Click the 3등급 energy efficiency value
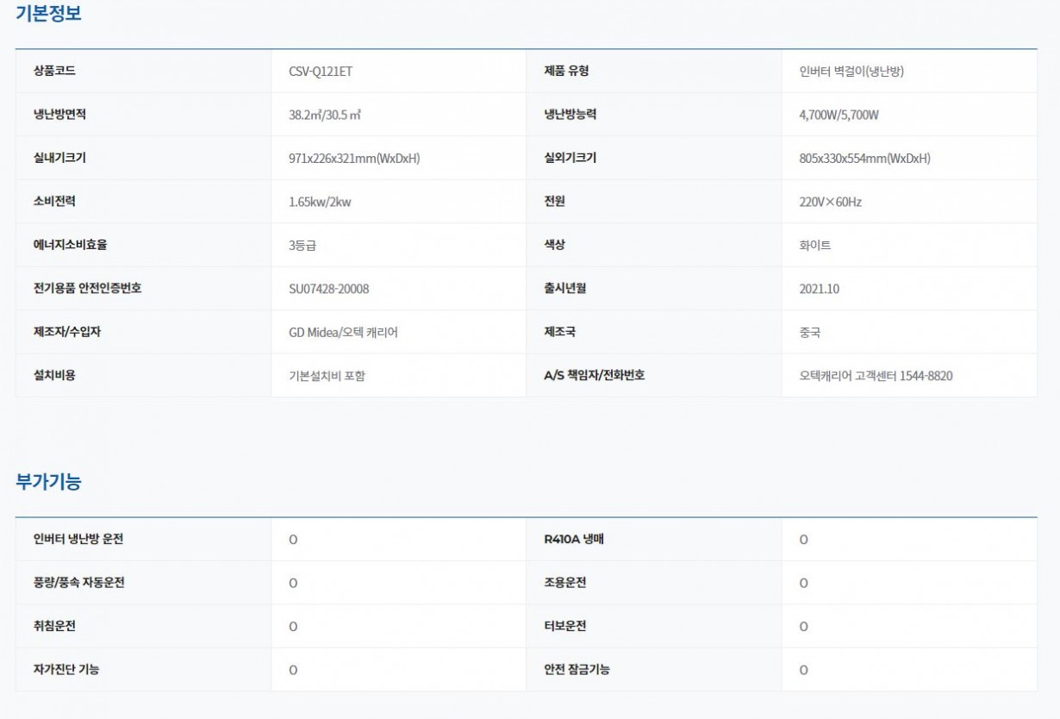The image size is (1060, 719). coord(302,246)
